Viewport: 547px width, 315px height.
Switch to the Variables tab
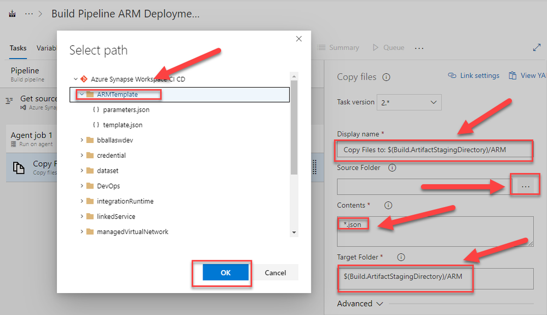47,48
